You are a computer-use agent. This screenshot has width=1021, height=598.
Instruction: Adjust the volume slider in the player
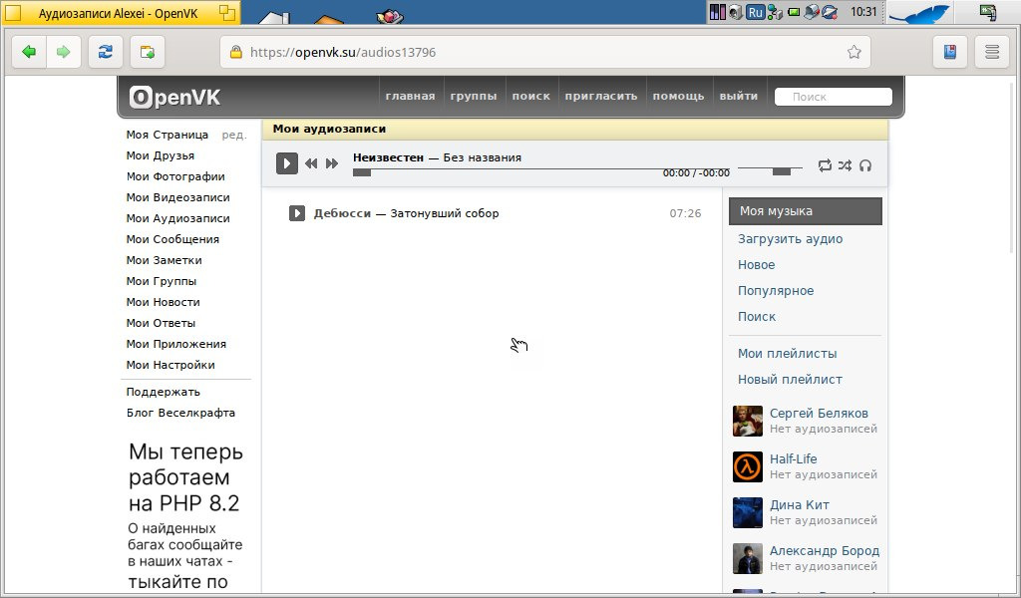click(x=771, y=169)
